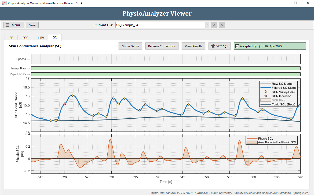Viewport: 314px width, 195px height.
Task: Click SCR peak marker near 558 s
Action: point(243,98)
